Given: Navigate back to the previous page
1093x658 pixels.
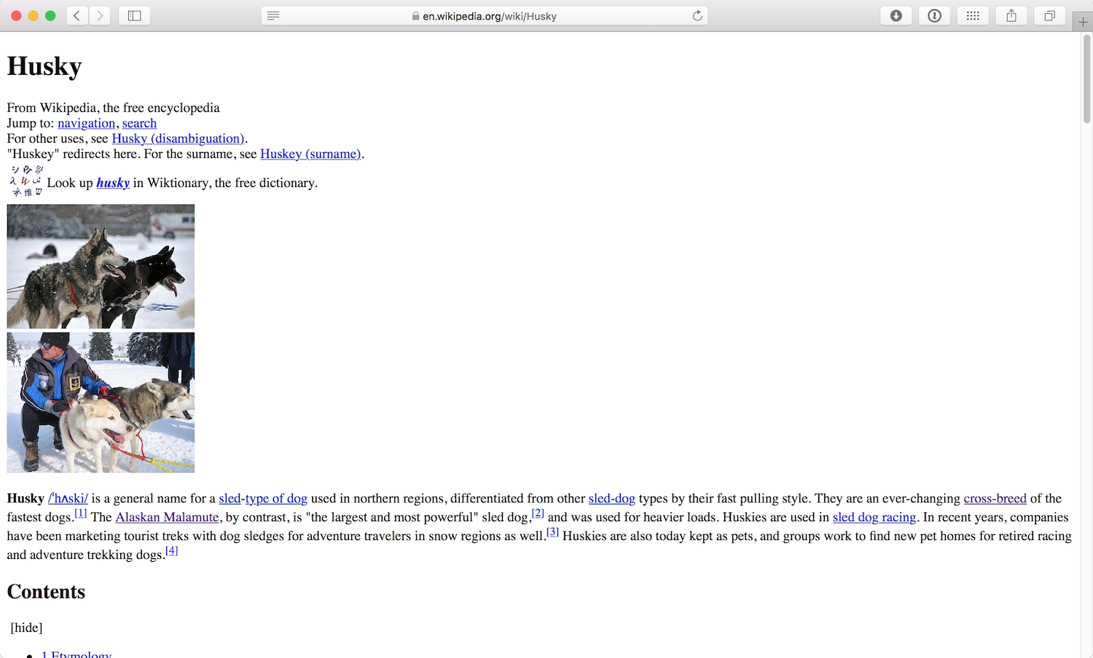Looking at the screenshot, I should (x=77, y=15).
